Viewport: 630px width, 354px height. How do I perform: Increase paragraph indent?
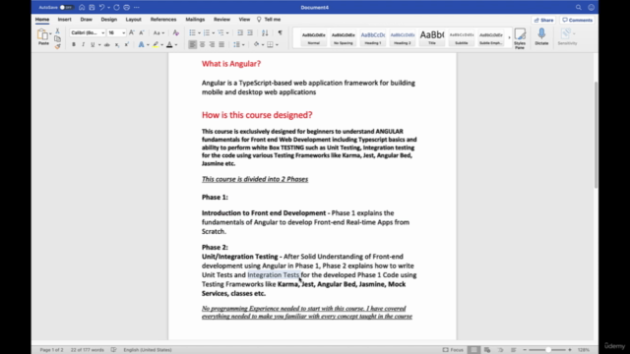point(249,32)
